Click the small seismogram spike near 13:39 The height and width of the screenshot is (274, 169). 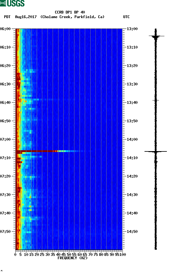click(x=156, y=100)
